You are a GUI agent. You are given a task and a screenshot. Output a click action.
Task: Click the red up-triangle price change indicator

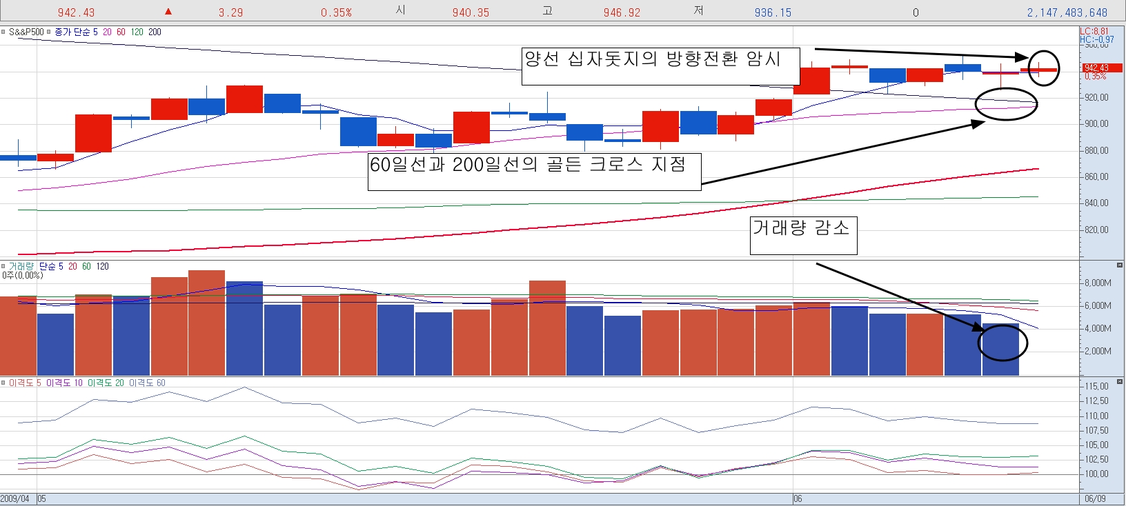pos(168,12)
